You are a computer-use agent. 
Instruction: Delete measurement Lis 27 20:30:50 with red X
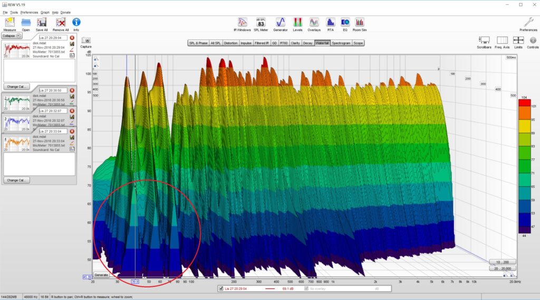(72, 91)
